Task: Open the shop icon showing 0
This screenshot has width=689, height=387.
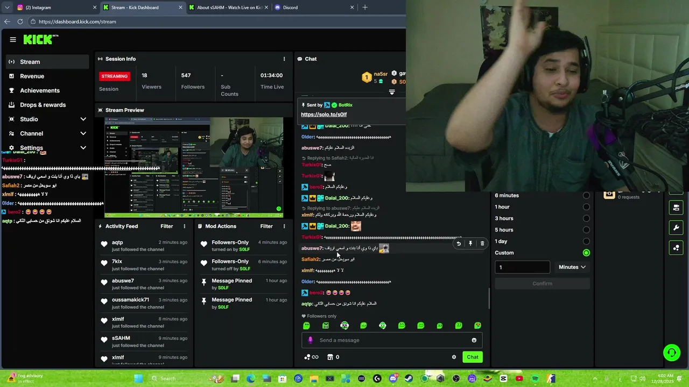Action: tap(333, 357)
